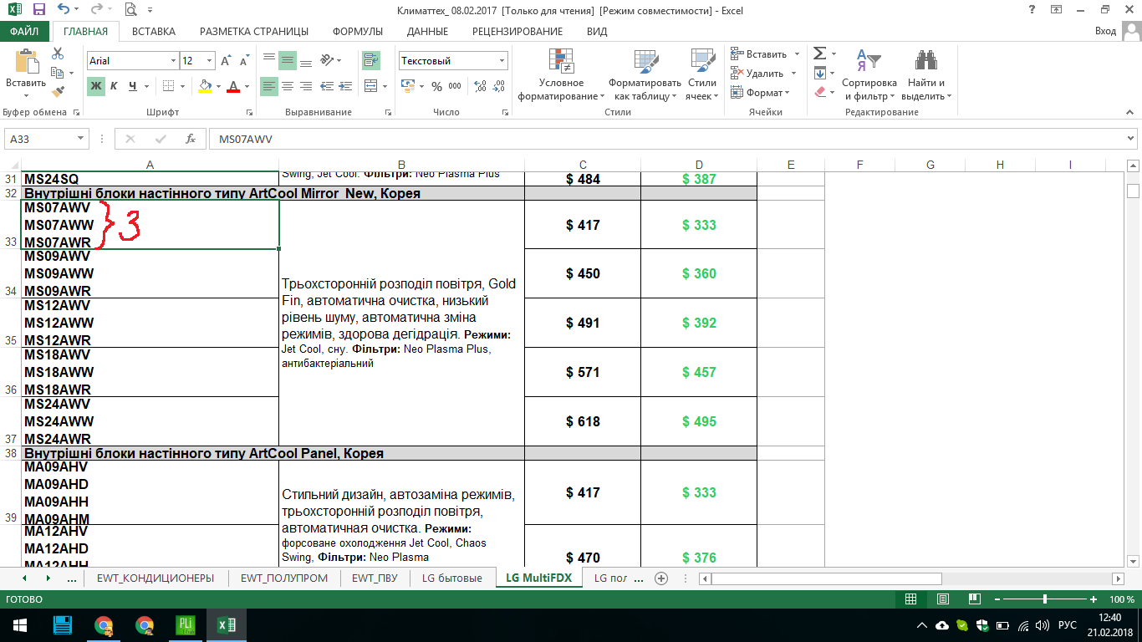Open Найти и выделить dropdown
The image size is (1142, 642).
coord(926,74)
